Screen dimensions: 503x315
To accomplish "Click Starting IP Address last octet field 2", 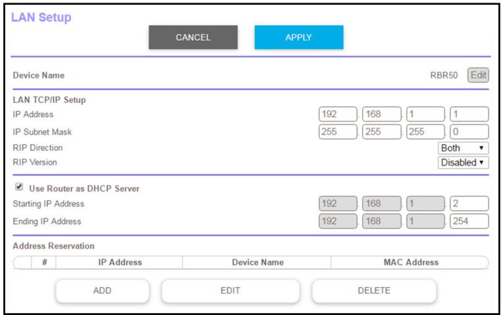I will 469,203.
